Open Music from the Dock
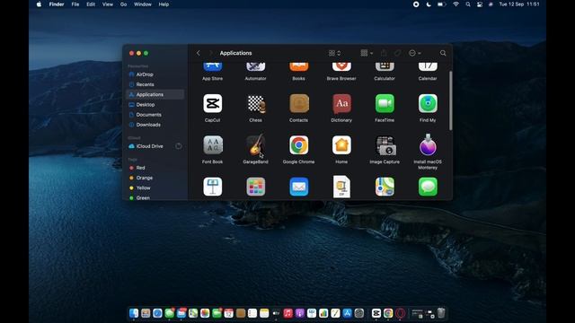 pos(287,313)
